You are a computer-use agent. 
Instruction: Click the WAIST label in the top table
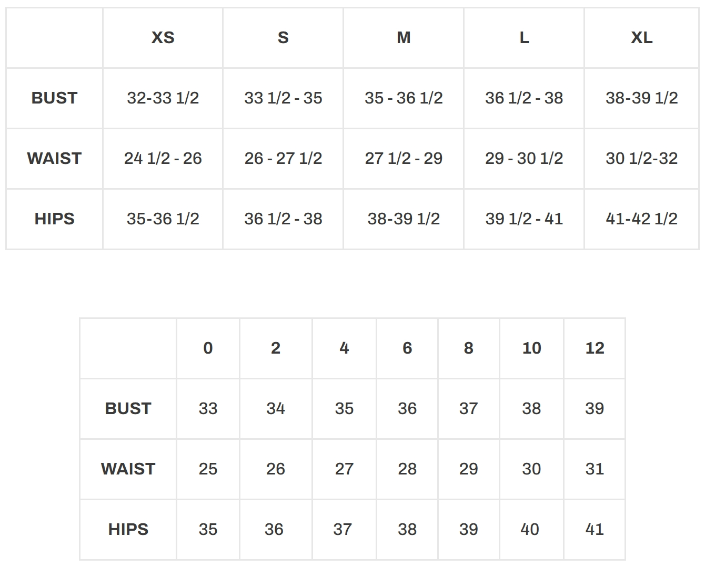click(x=54, y=159)
